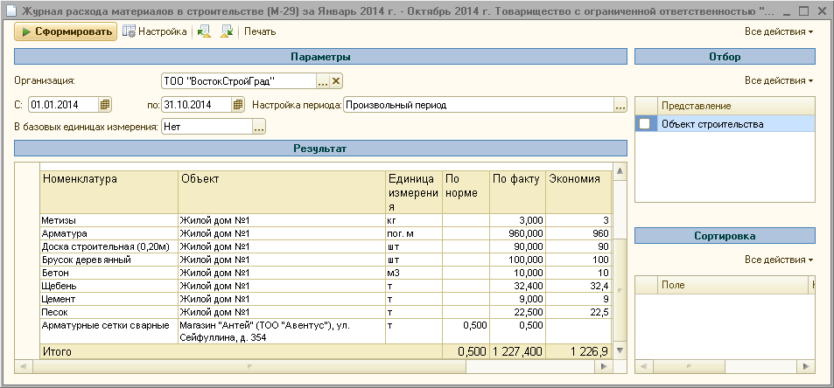Toggle Объект строительства filter checkbox
This screenshot has height=388, width=834.
coord(645,124)
